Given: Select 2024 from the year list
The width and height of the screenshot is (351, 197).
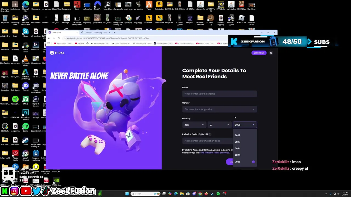Looking at the screenshot, I should click(245, 148).
